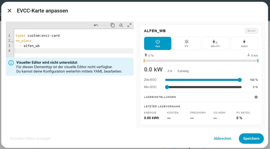Click the battery SOC progress bar

(201, 61)
